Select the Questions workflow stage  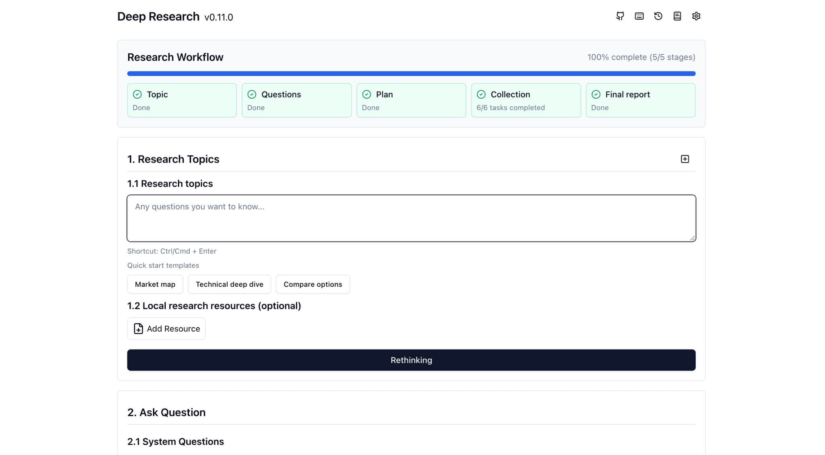(296, 100)
